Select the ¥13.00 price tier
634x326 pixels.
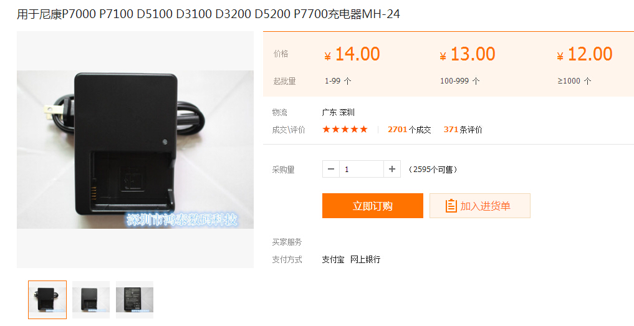click(x=468, y=54)
